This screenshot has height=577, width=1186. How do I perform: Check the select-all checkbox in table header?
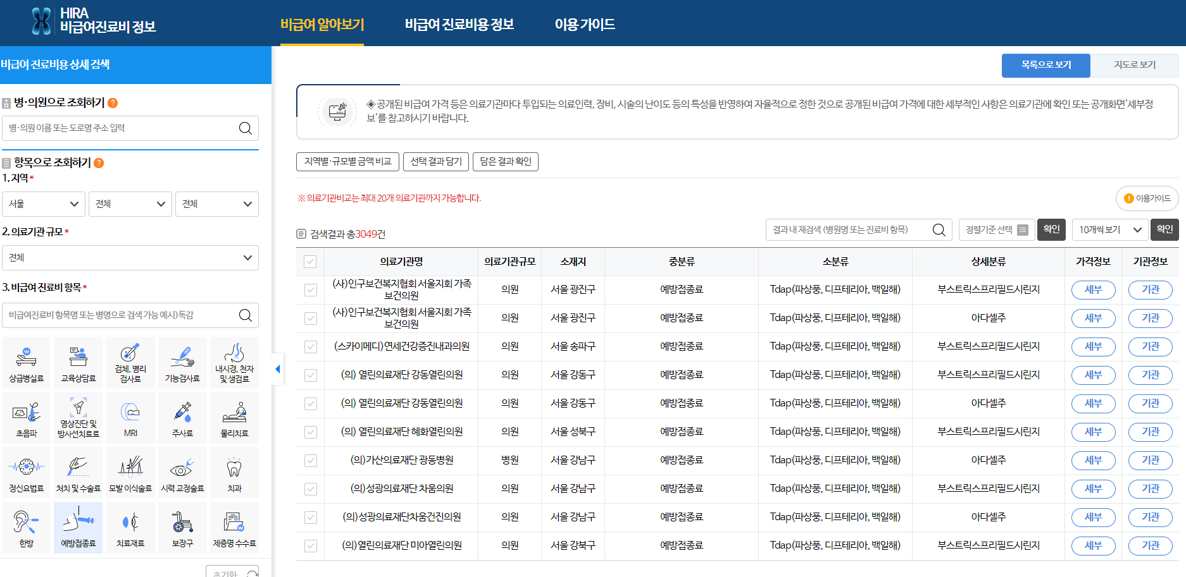tap(309, 261)
